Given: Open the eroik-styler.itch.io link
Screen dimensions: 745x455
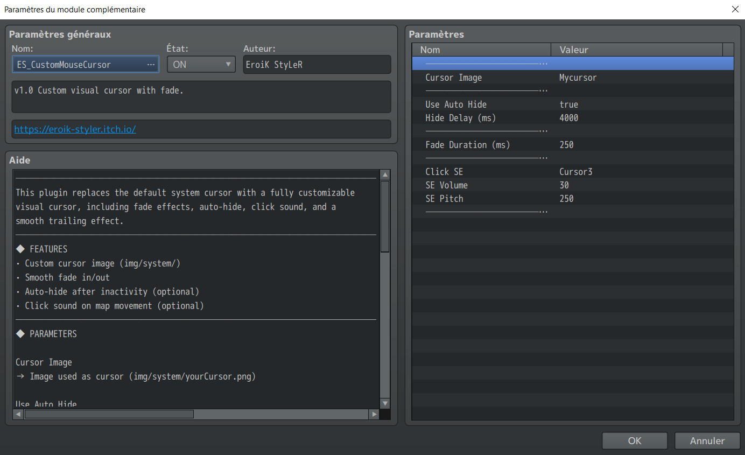Looking at the screenshot, I should pyautogui.click(x=75, y=129).
